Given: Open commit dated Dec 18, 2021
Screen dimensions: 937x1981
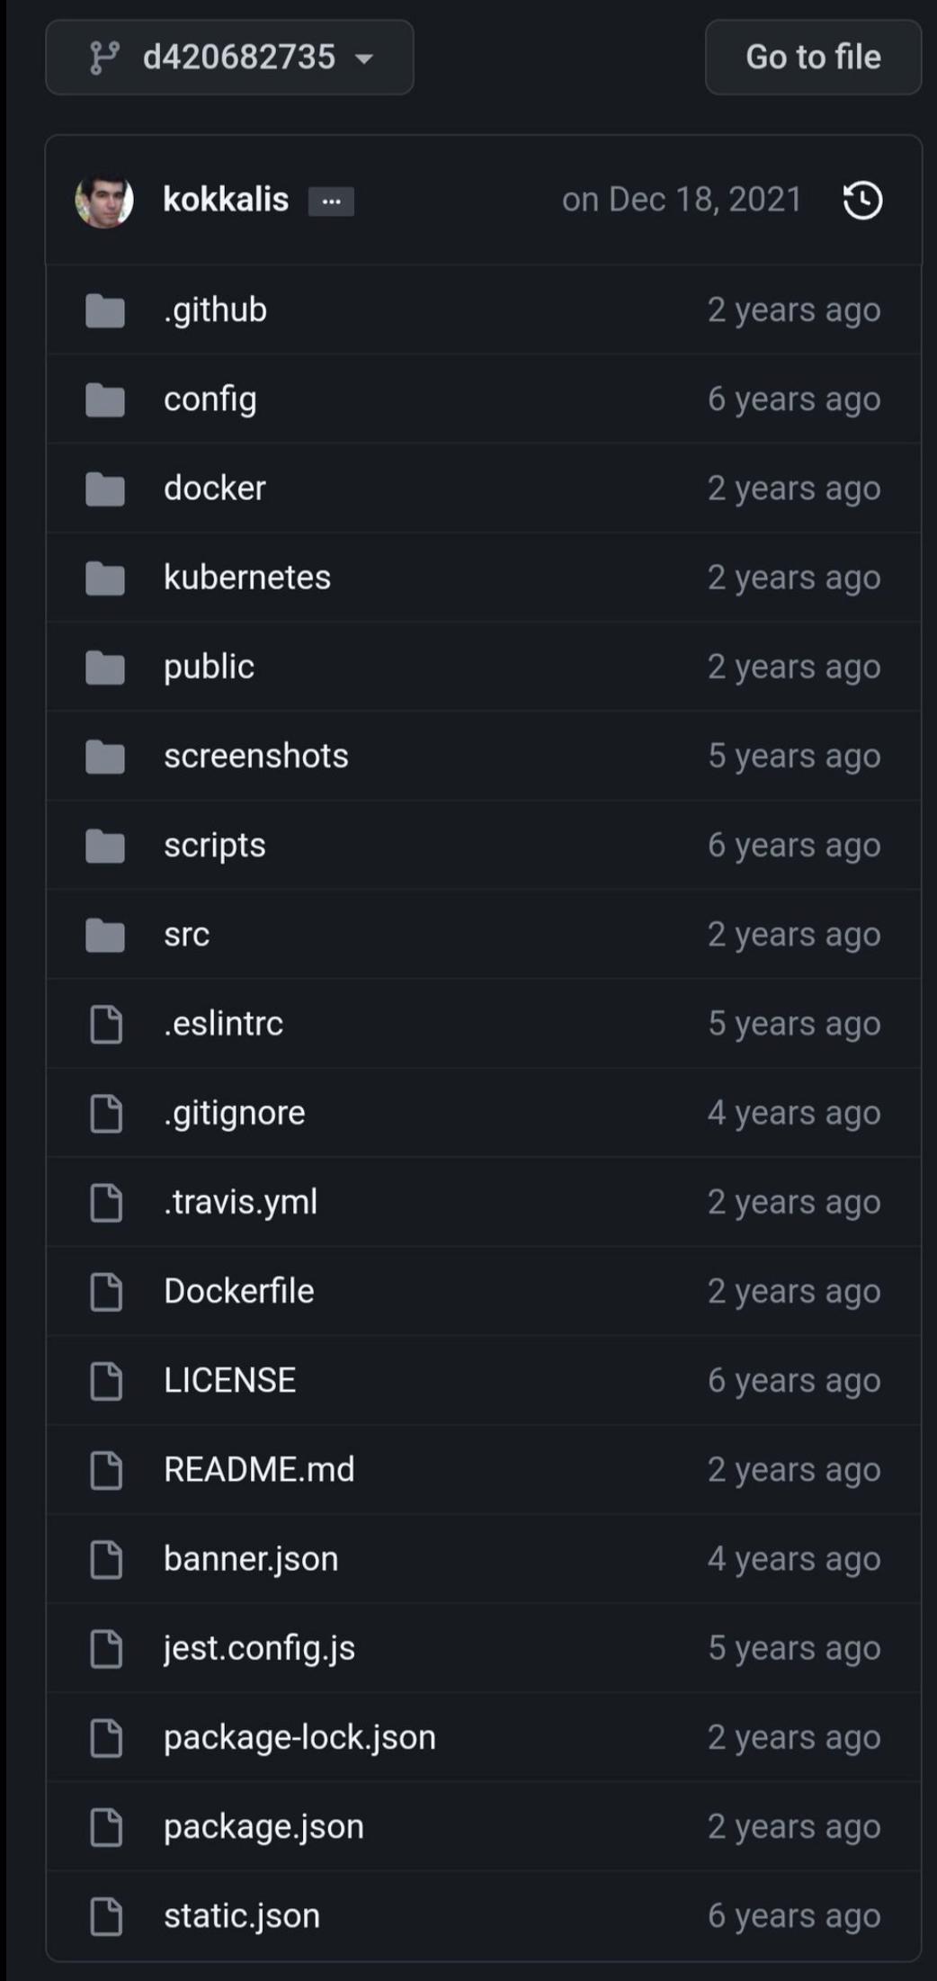Looking at the screenshot, I should click(x=682, y=200).
